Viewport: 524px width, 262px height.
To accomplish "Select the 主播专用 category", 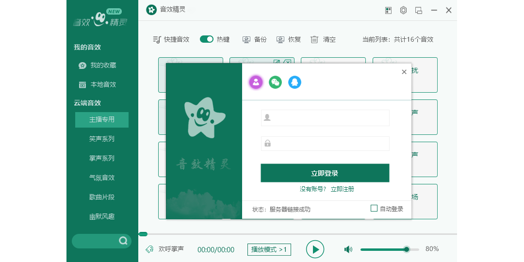I will point(102,120).
